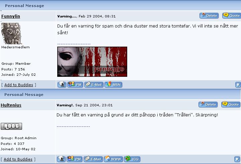Select 'Posts: 7 156' text

click(13, 69)
